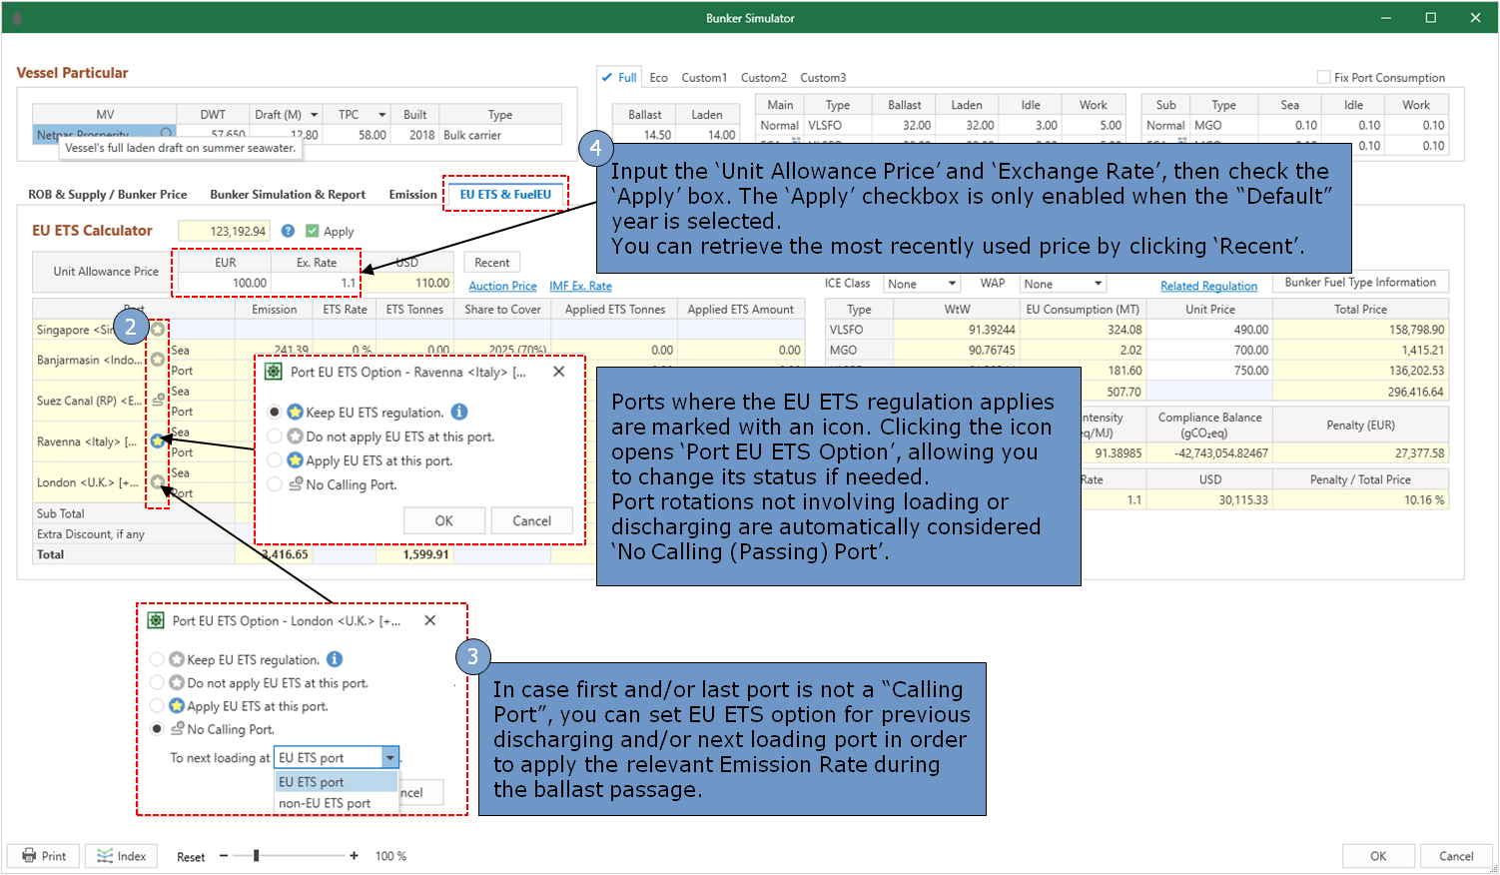
Task: Open the Auction Price link
Action: click(502, 286)
